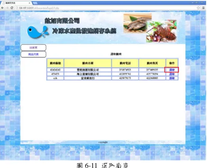
Task: Click the 冷凍水產批發進銷存系統 banner title
Action: click(x=84, y=31)
